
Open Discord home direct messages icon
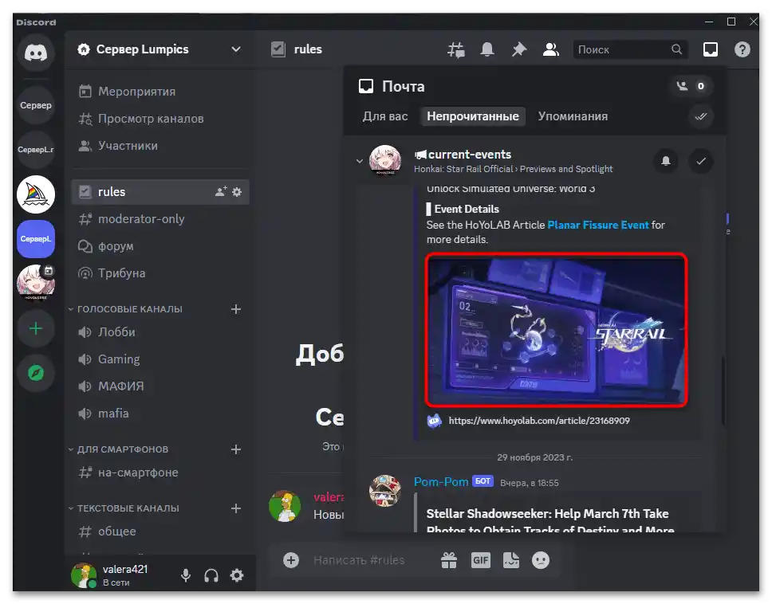(x=36, y=52)
